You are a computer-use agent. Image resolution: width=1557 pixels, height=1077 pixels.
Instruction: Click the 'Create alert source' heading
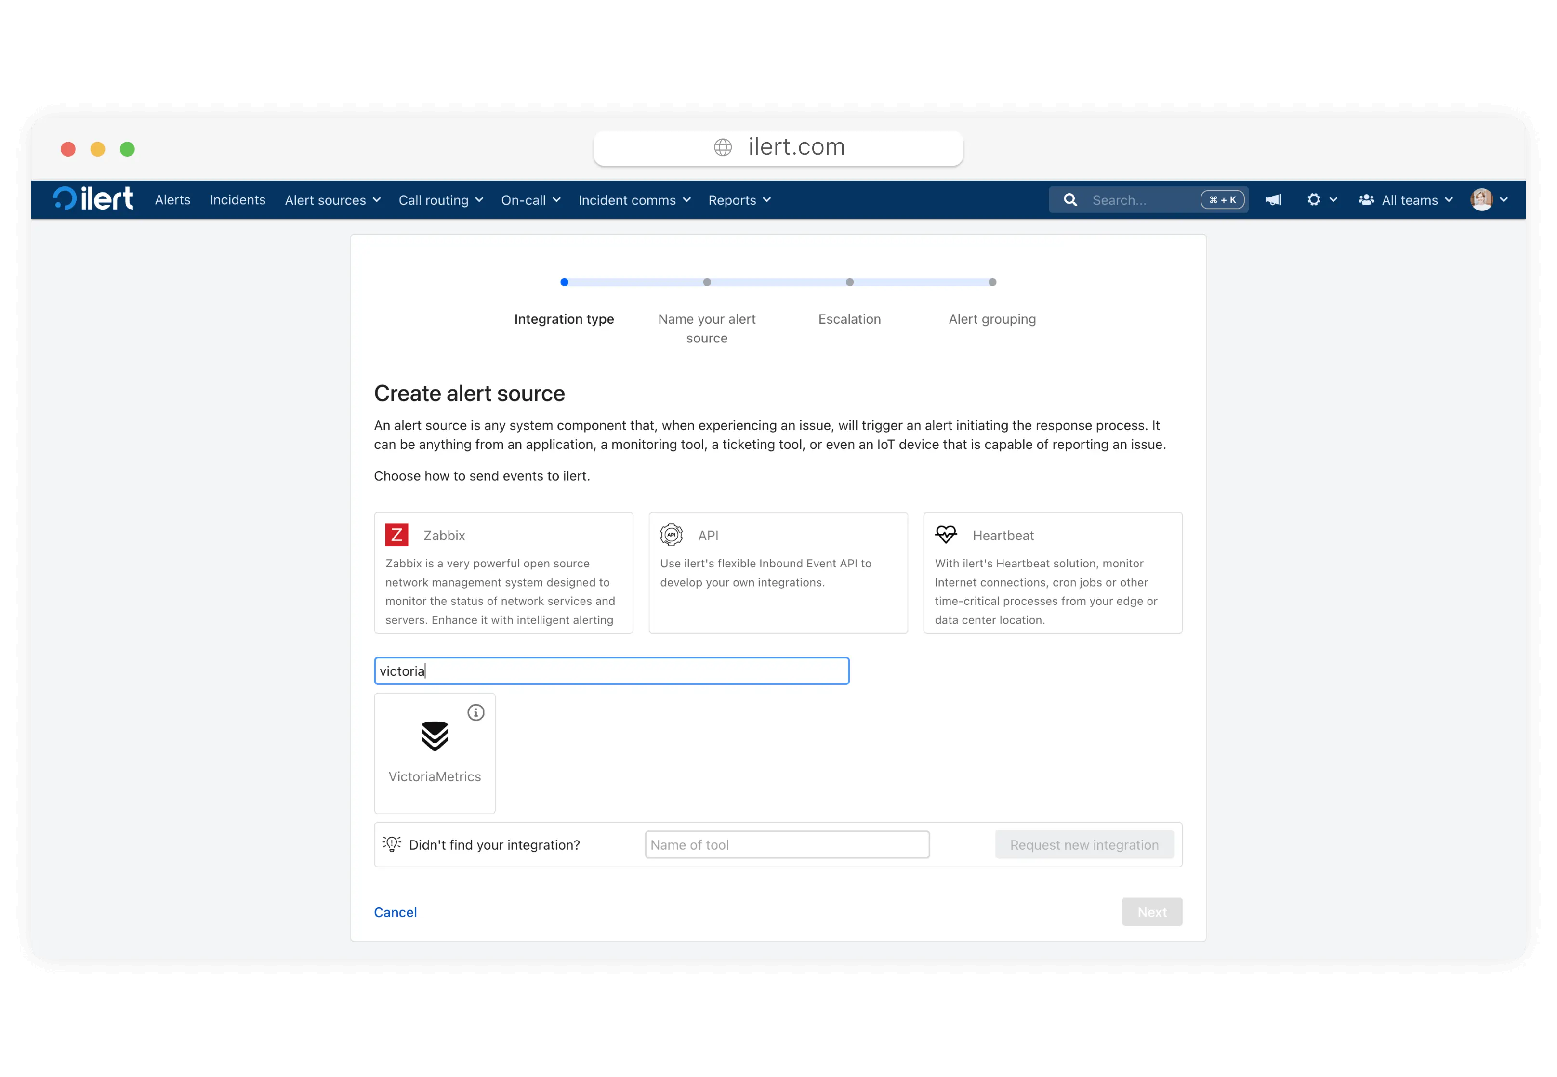tap(469, 394)
